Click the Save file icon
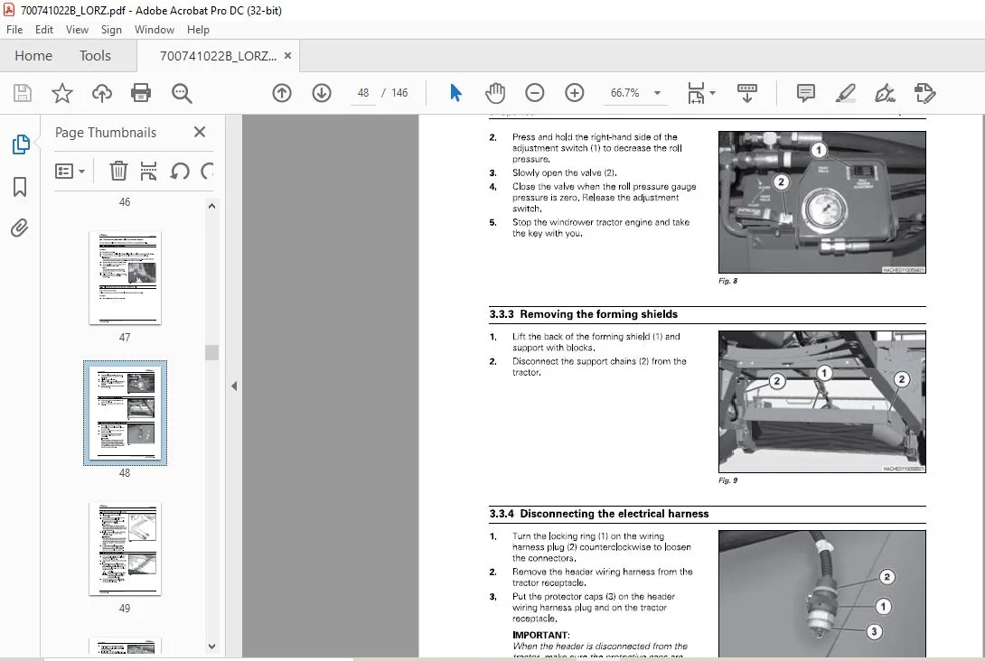Viewport: 985px width, 661px height. pos(23,93)
